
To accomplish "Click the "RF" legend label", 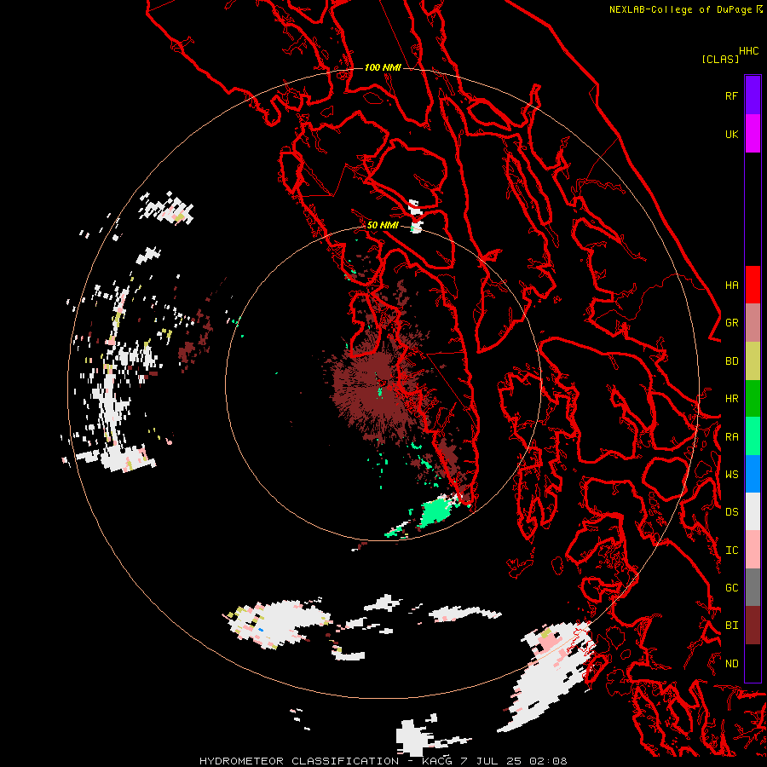I will point(732,95).
